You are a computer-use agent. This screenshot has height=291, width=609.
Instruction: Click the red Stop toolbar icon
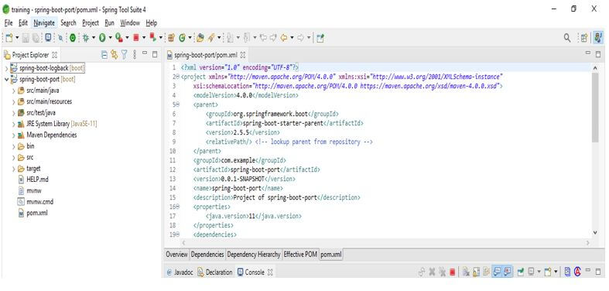[136, 38]
